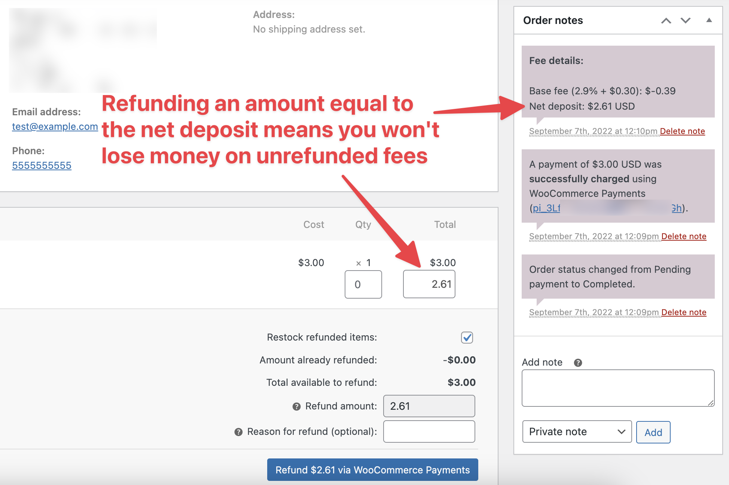
Task: Click the Add note help icon
Action: 578,363
